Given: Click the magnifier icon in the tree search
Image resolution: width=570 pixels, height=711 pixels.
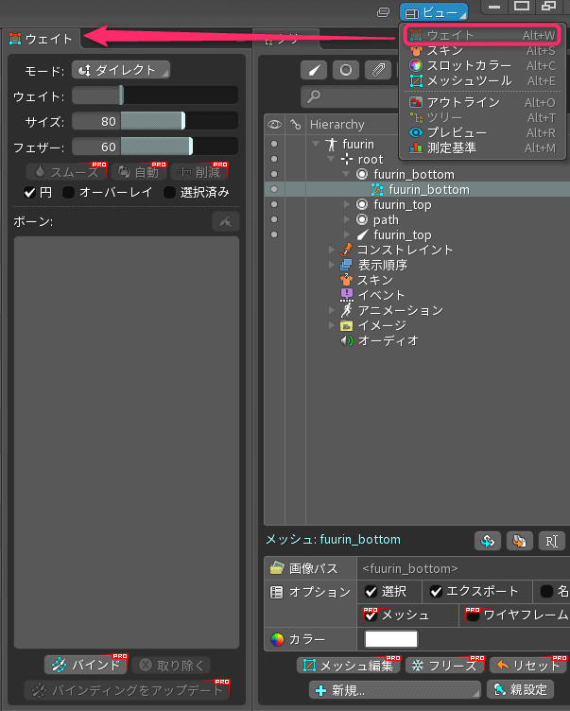Looking at the screenshot, I should click(314, 96).
